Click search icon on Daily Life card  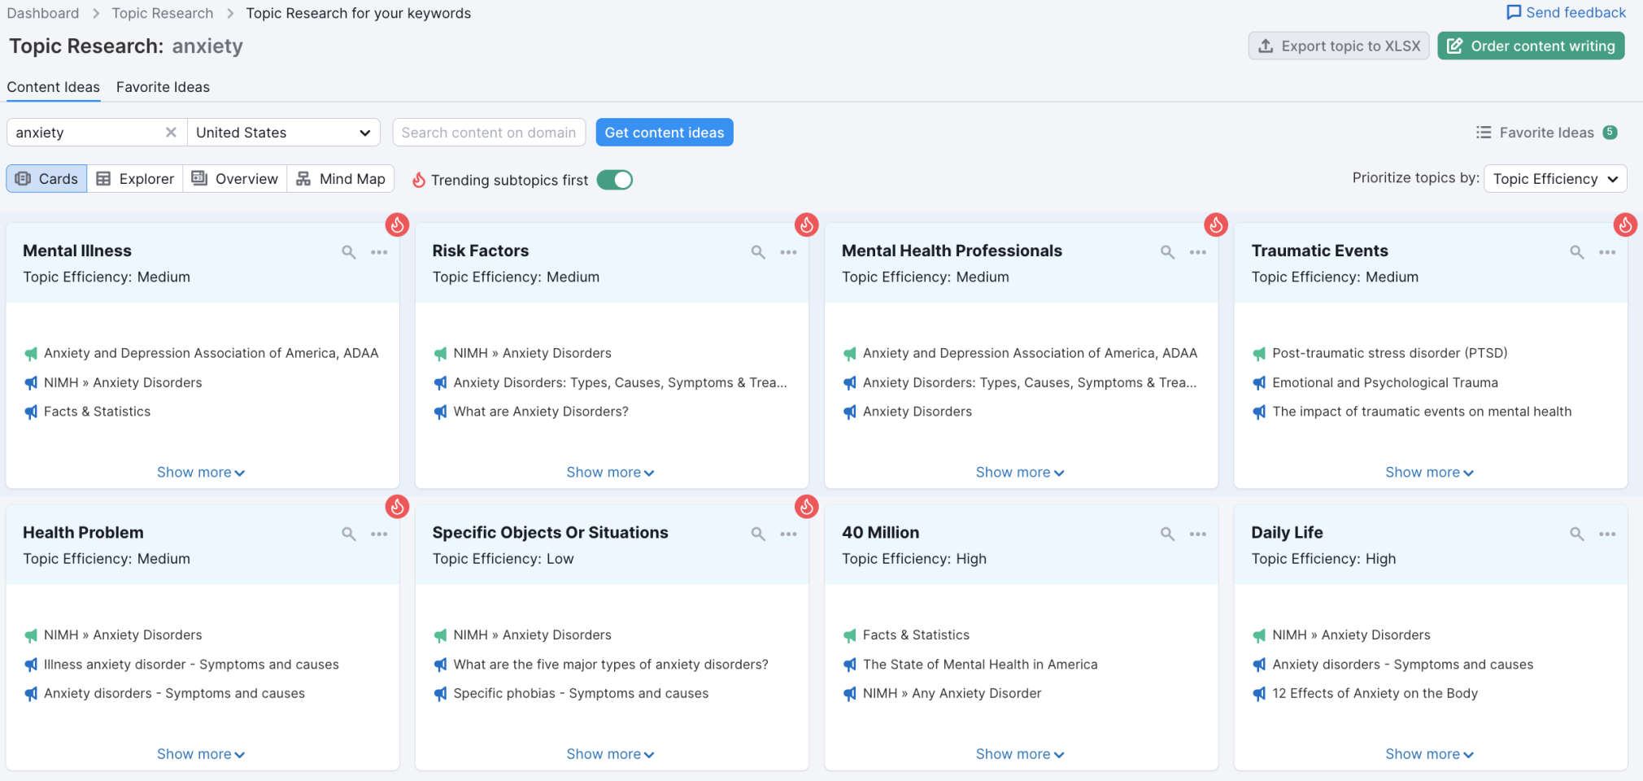click(x=1577, y=534)
